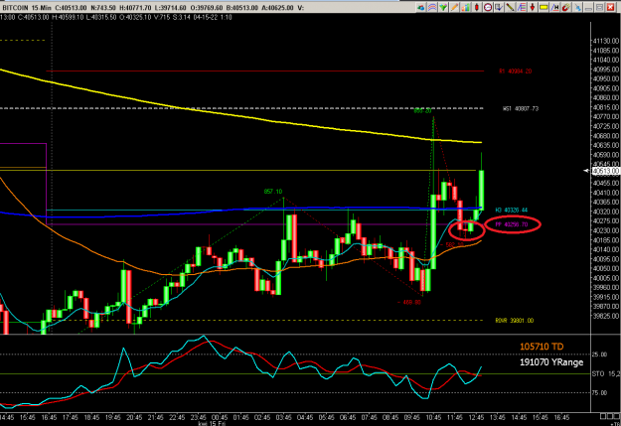The image size is (621, 426).
Task: Click the latest tall green candlestick
Action: 482,190
